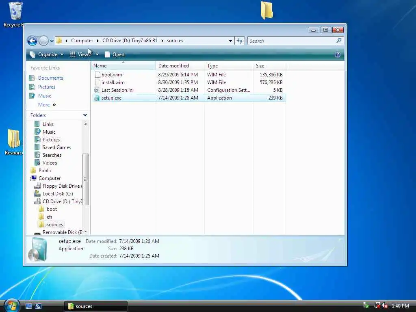This screenshot has width=416, height=312.
Task: Select Saved Games tree item
Action: pyautogui.click(x=56, y=147)
